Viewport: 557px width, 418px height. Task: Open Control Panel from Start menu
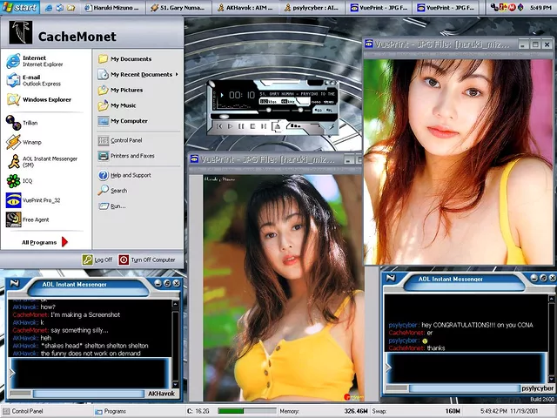[x=126, y=140]
